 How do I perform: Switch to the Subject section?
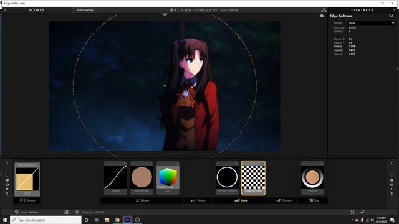[142, 200]
